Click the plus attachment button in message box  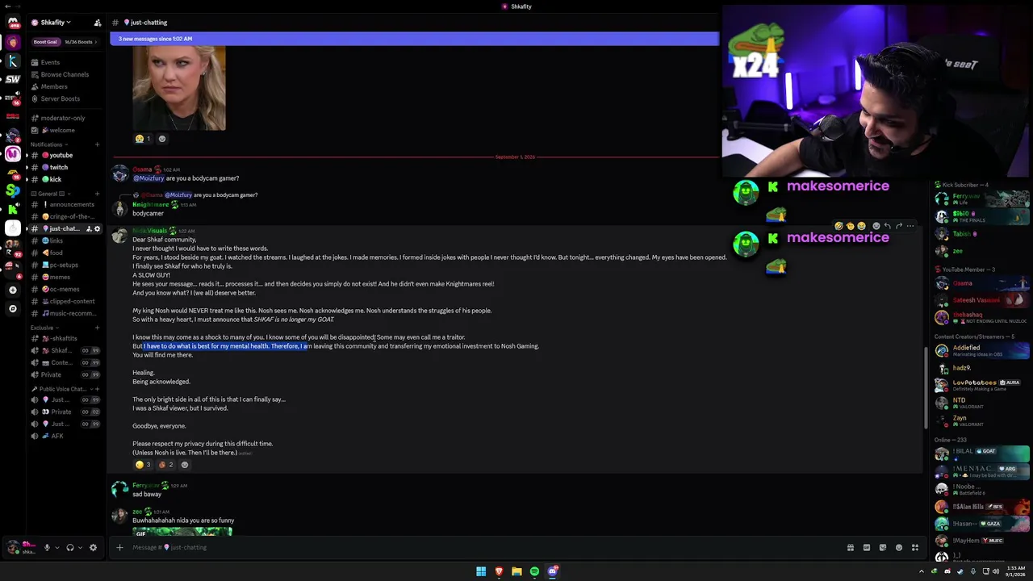(x=119, y=547)
